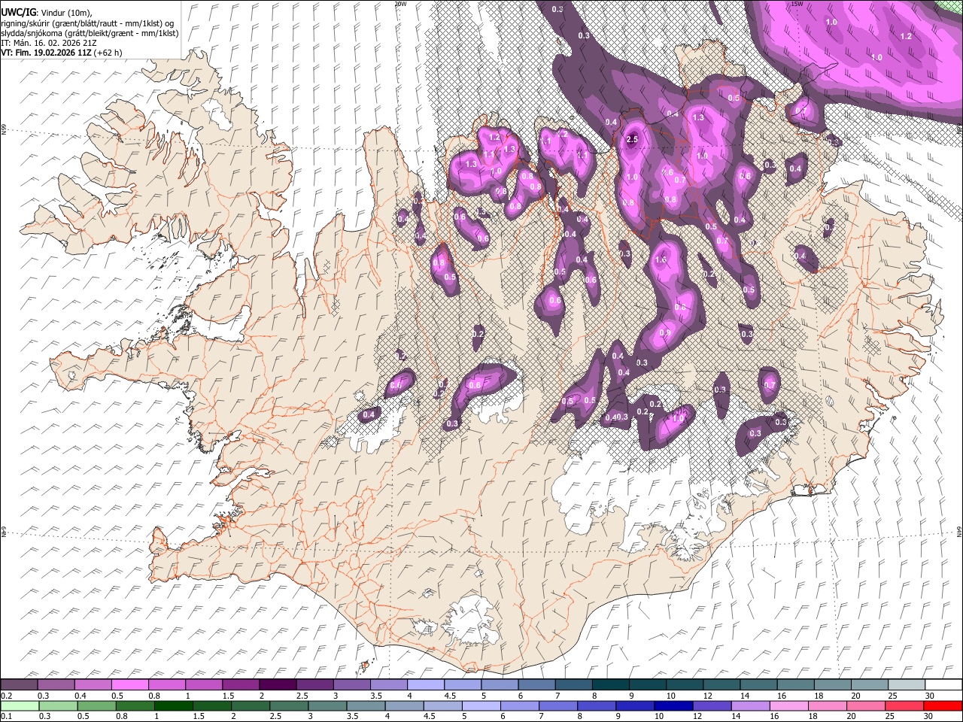Choose the bright pink 0.5 swatch in upper legend

[129, 684]
